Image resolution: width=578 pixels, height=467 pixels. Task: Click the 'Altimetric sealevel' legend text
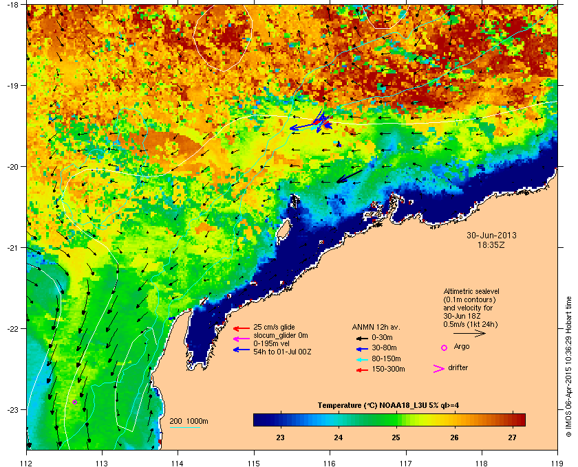(x=471, y=291)
